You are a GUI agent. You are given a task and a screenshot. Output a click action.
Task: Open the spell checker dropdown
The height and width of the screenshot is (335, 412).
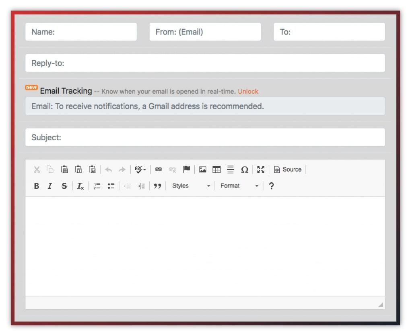139,169
